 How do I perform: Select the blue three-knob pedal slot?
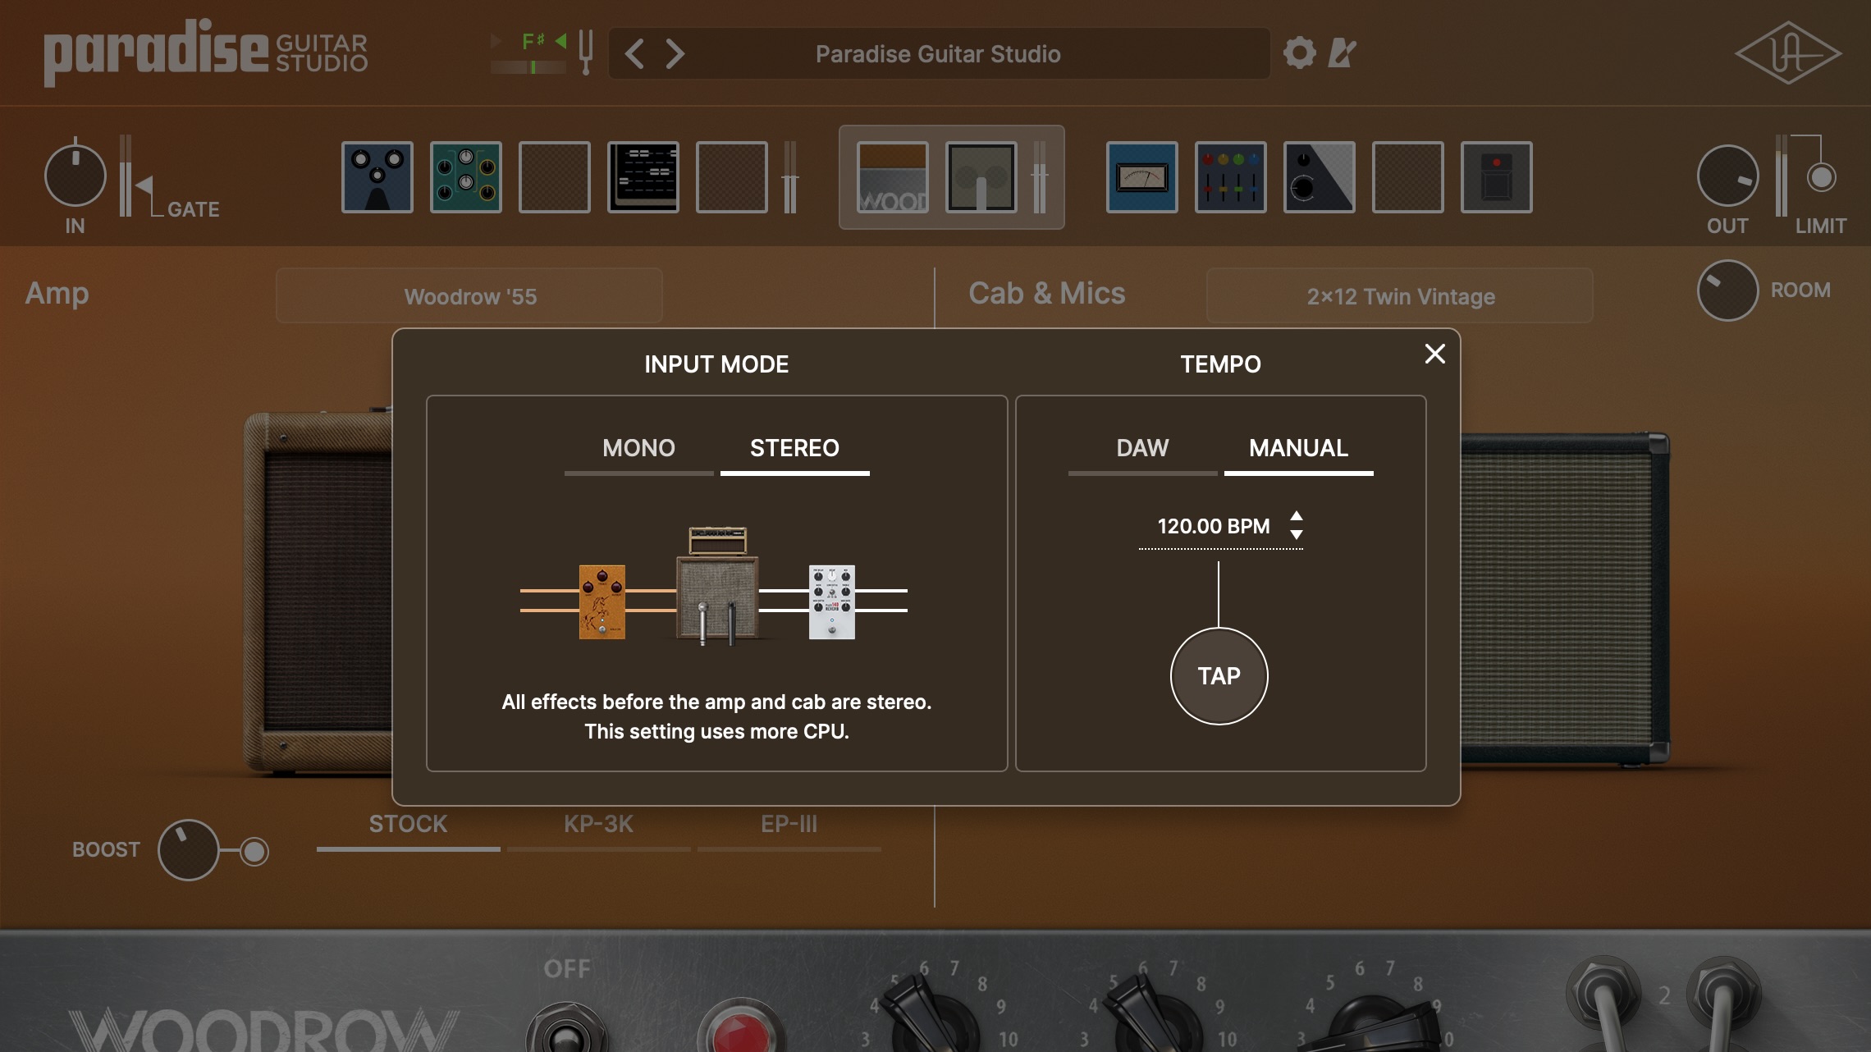377,176
